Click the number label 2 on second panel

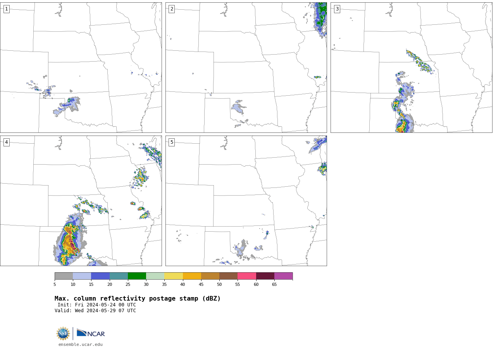coord(172,9)
